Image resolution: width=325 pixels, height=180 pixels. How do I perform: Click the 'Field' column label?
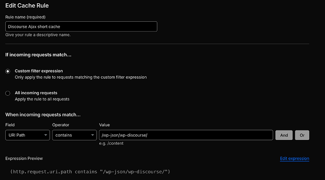coord(10,125)
